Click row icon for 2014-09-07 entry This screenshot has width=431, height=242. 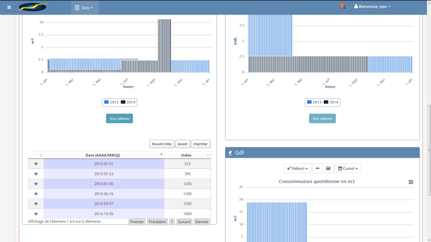point(36,204)
